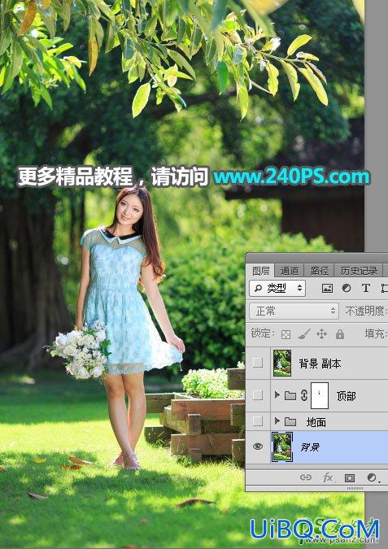This screenshot has width=388, height=549.
Task: Show the 地面 group visibility box
Action: coord(258,421)
